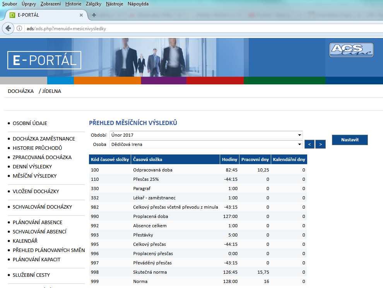Open the JÍDELNA section link
383x288 pixels.
click(x=51, y=91)
